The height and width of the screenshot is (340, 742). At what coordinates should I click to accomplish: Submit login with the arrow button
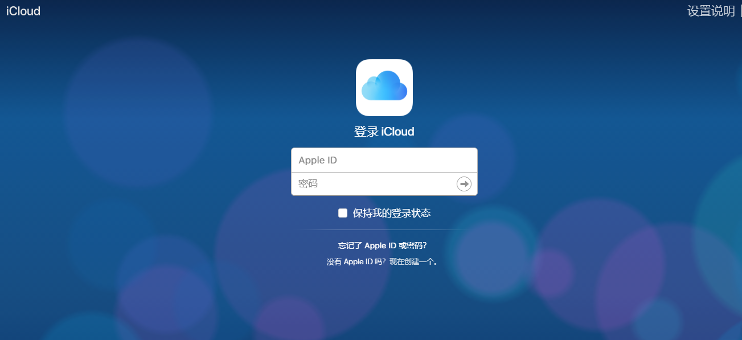tap(464, 184)
